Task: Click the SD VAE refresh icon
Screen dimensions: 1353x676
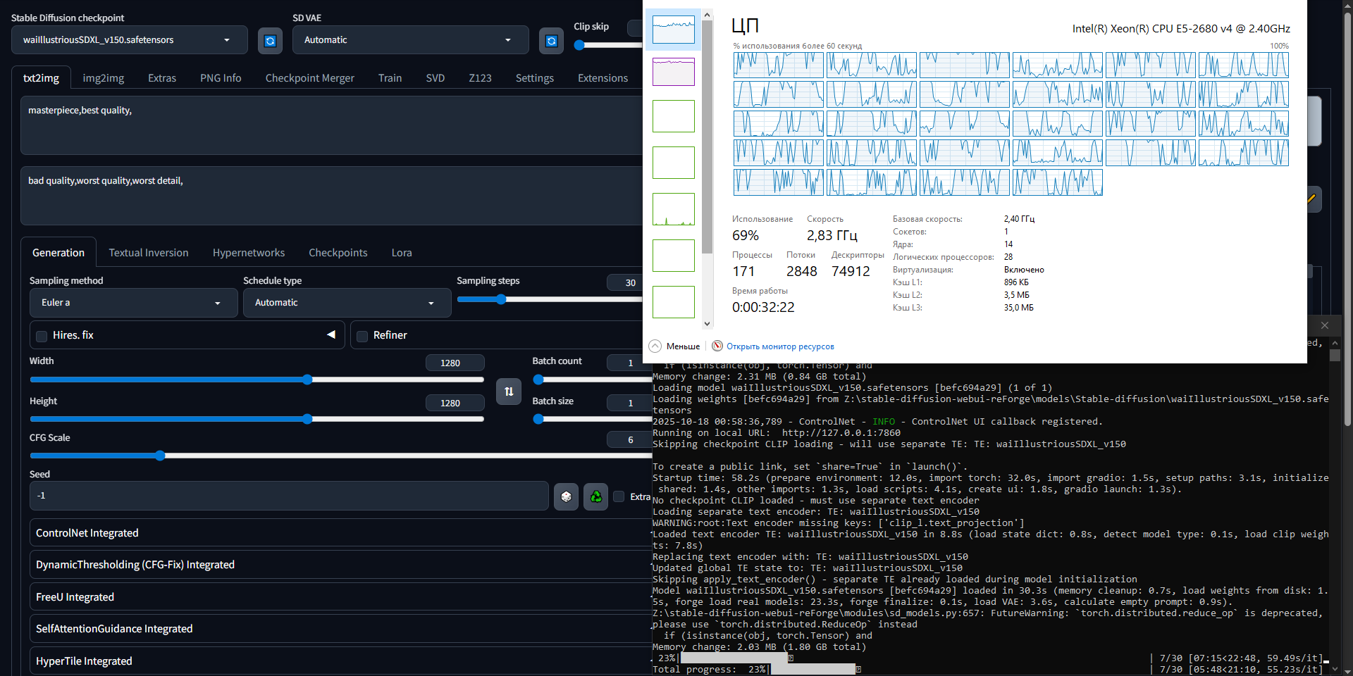Action: click(x=551, y=41)
